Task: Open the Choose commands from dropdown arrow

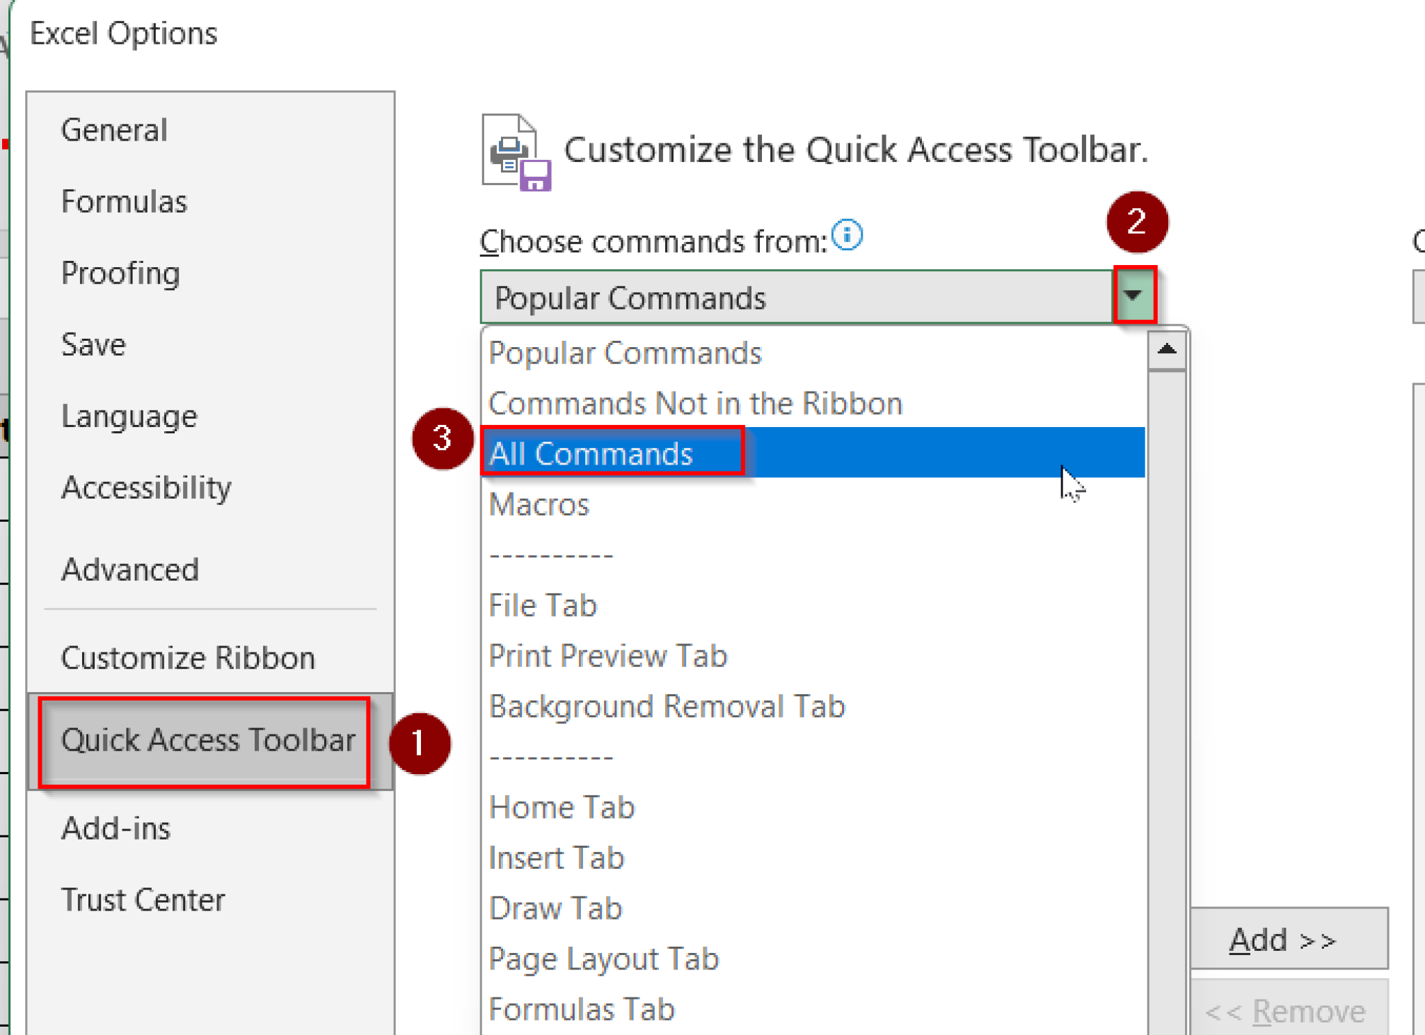Action: click(x=1133, y=295)
